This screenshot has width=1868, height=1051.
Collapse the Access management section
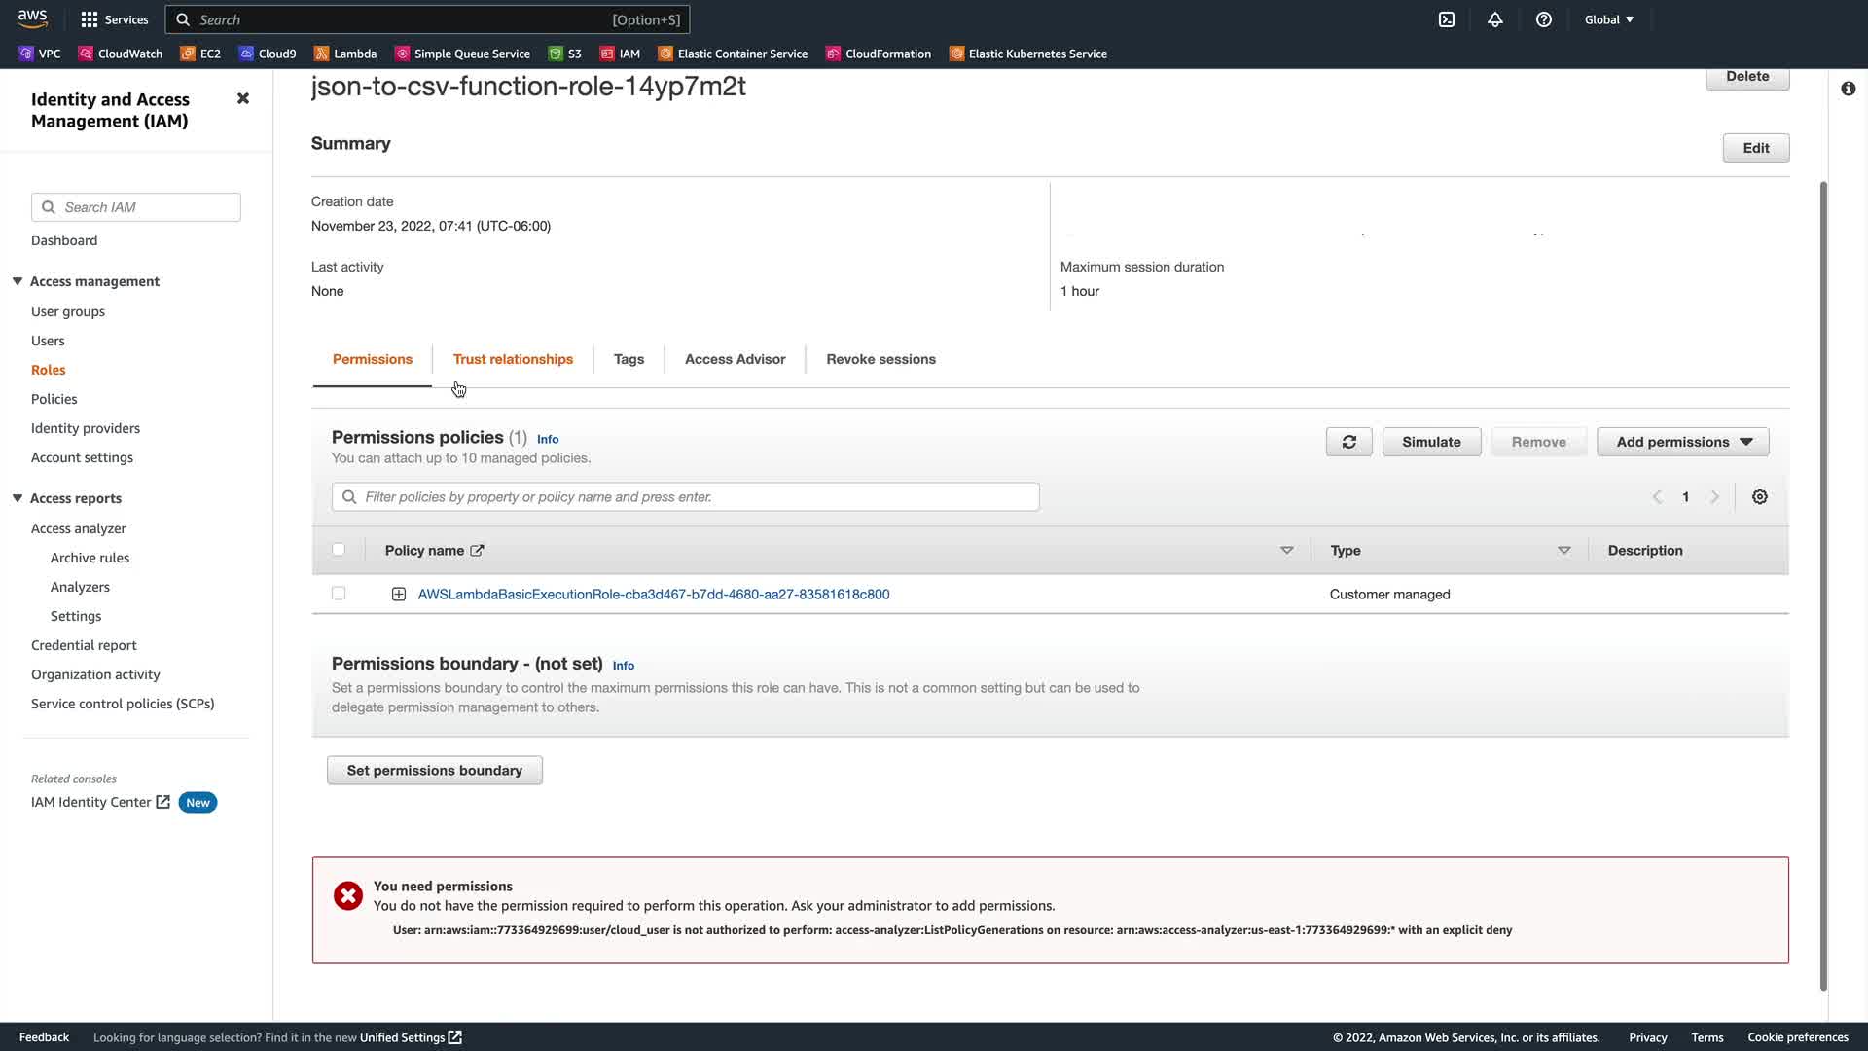coord(18,281)
